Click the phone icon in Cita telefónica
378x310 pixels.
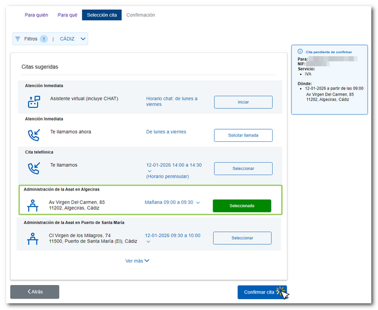point(33,168)
